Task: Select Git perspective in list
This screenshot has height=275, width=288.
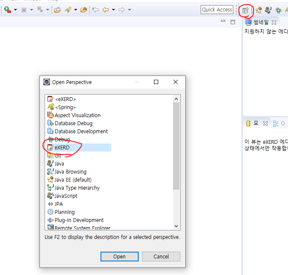Action: (x=54, y=156)
